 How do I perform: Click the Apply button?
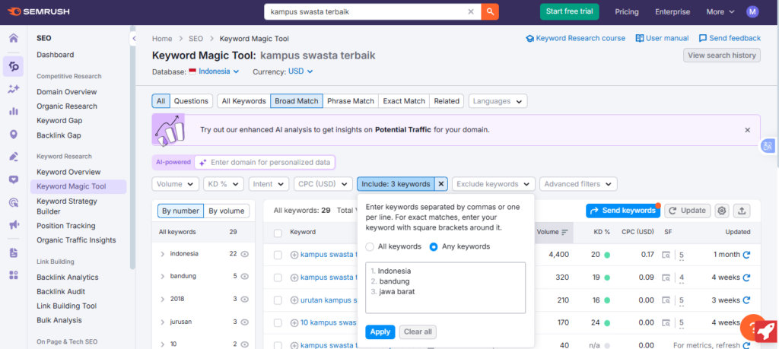[380, 332]
